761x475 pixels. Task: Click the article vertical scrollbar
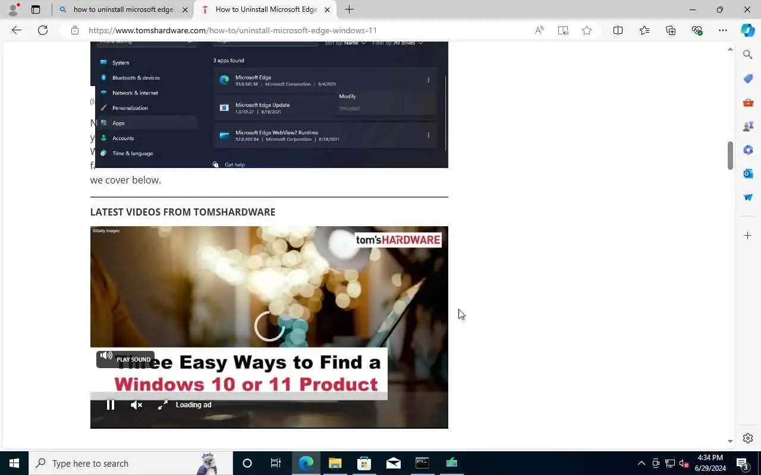point(731,156)
